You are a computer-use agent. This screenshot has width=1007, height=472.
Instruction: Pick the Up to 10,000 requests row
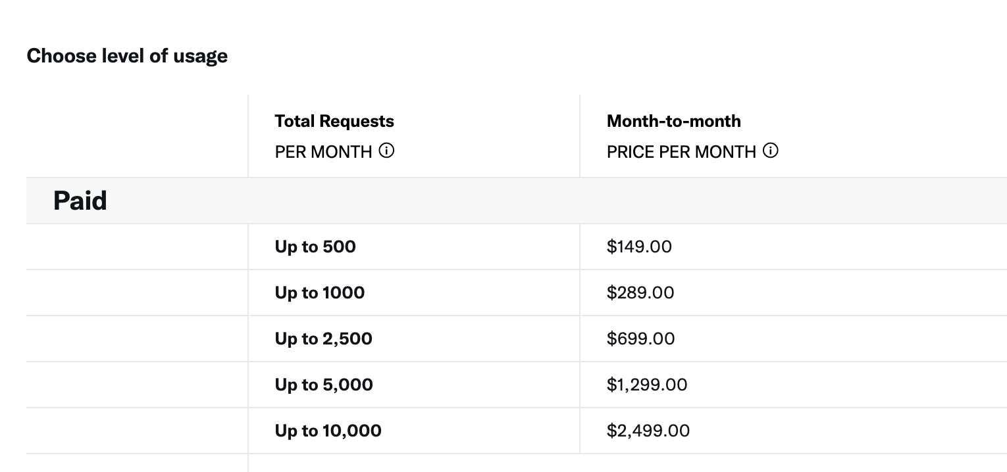coord(516,431)
